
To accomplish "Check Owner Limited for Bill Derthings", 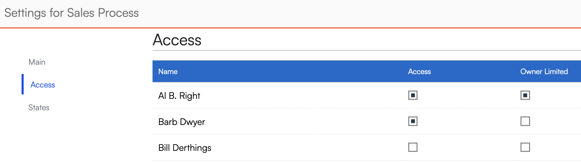I will pyautogui.click(x=525, y=147).
